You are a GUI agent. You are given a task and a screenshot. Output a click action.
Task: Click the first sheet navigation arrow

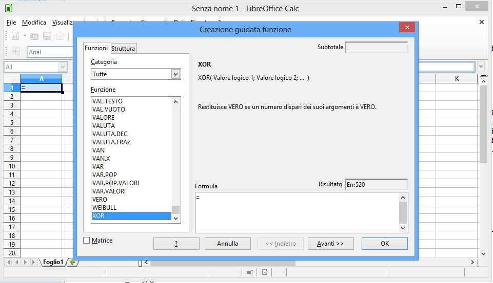[x=8, y=262]
